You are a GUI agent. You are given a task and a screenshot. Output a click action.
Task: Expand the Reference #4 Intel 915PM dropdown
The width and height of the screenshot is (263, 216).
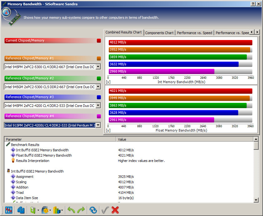(x=98, y=125)
